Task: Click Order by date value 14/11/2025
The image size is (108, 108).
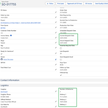Action: click(4, 17)
